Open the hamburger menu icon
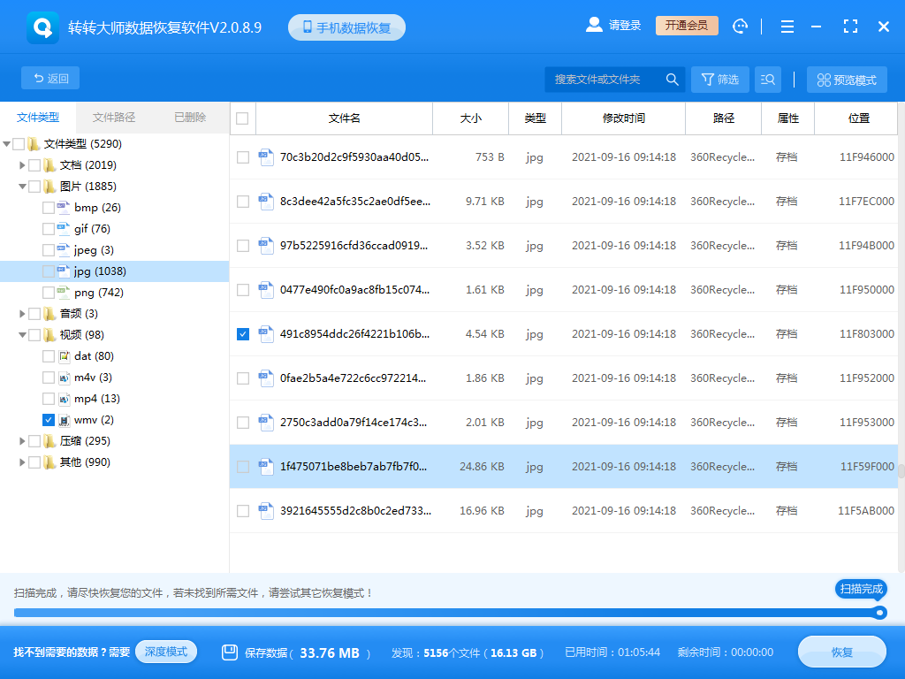The width and height of the screenshot is (905, 679). 787,27
